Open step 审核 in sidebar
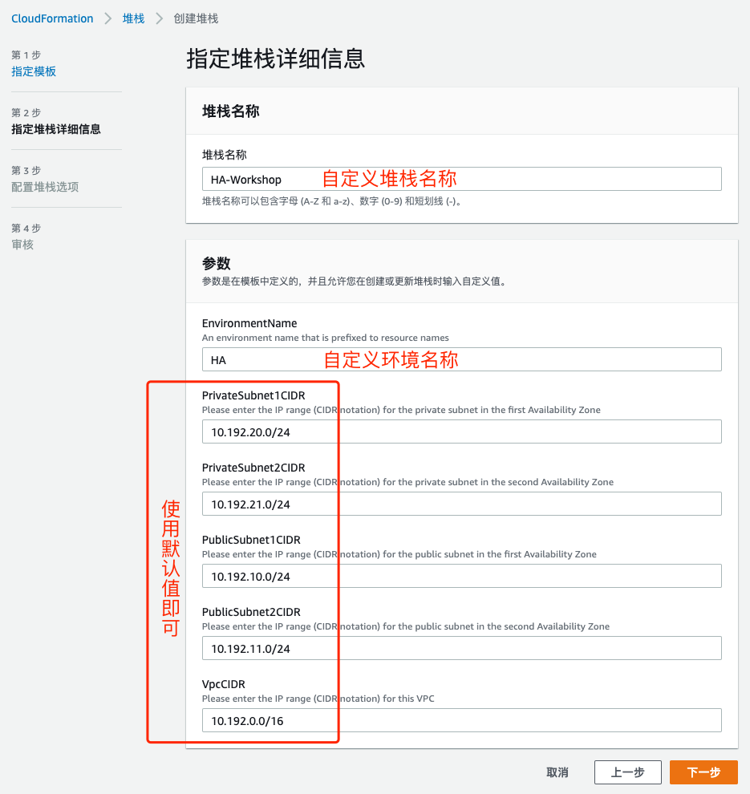Image resolution: width=750 pixels, height=794 pixels. point(22,244)
